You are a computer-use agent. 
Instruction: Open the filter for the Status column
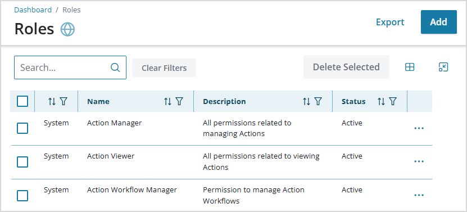(393, 101)
